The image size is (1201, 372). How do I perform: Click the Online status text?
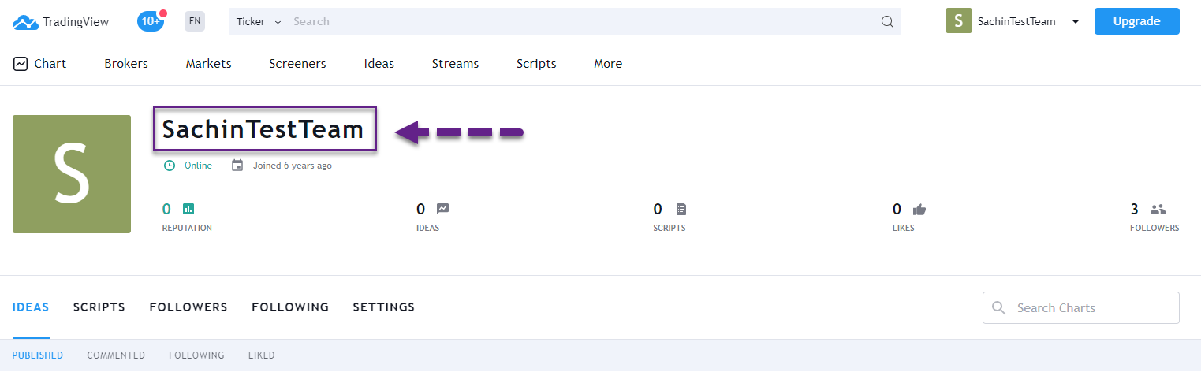[198, 166]
